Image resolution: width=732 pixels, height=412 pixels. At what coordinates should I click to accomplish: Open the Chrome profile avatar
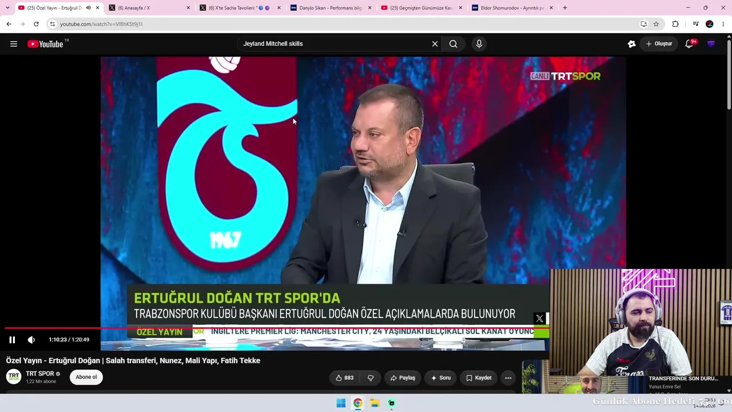[x=710, y=24]
